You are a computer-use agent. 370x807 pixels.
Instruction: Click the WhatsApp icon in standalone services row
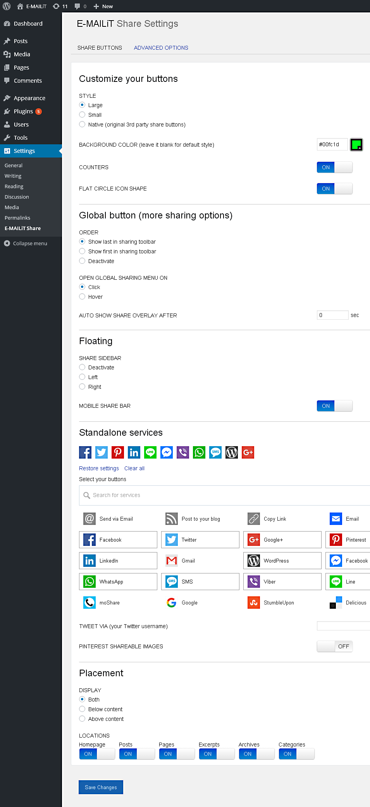(199, 452)
